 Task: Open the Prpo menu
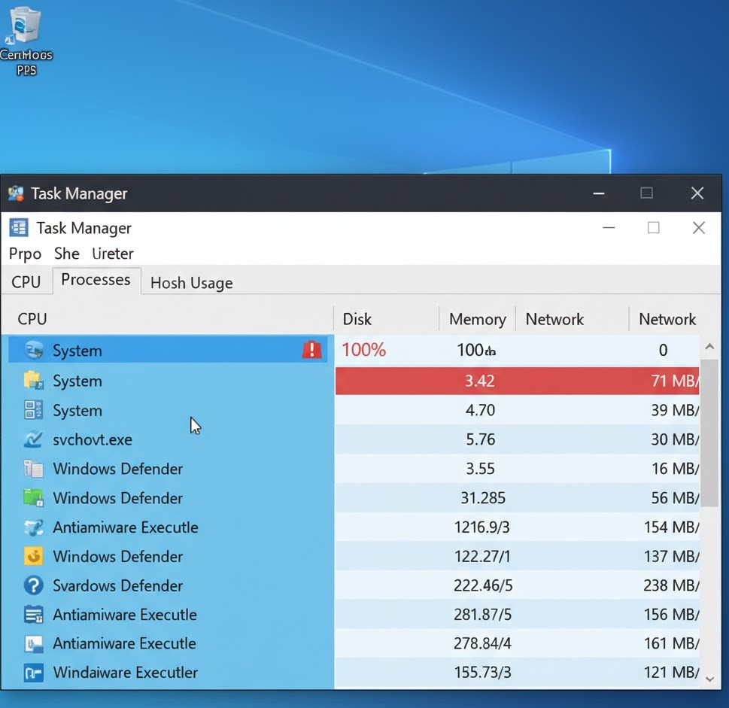[x=25, y=254]
